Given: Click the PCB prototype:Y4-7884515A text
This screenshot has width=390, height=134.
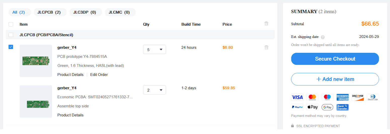Looking at the screenshot, I should pos(82,56).
